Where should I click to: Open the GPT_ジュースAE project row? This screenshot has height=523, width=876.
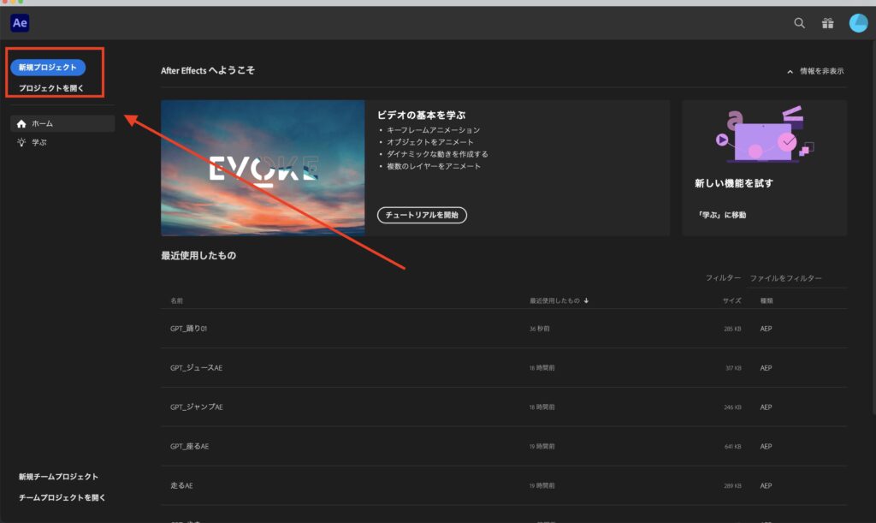504,368
